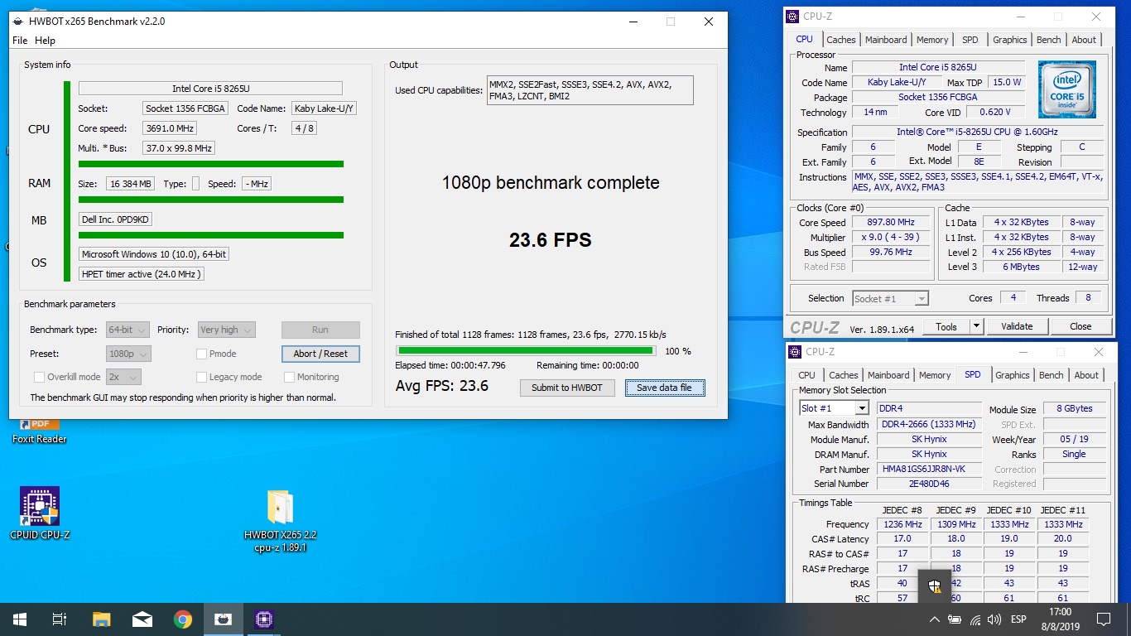Click the Intel Core i5 logo in CPU-Z

(1066, 89)
